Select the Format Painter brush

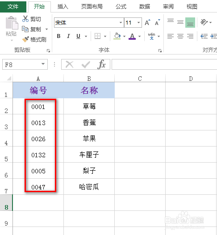coord(25,39)
